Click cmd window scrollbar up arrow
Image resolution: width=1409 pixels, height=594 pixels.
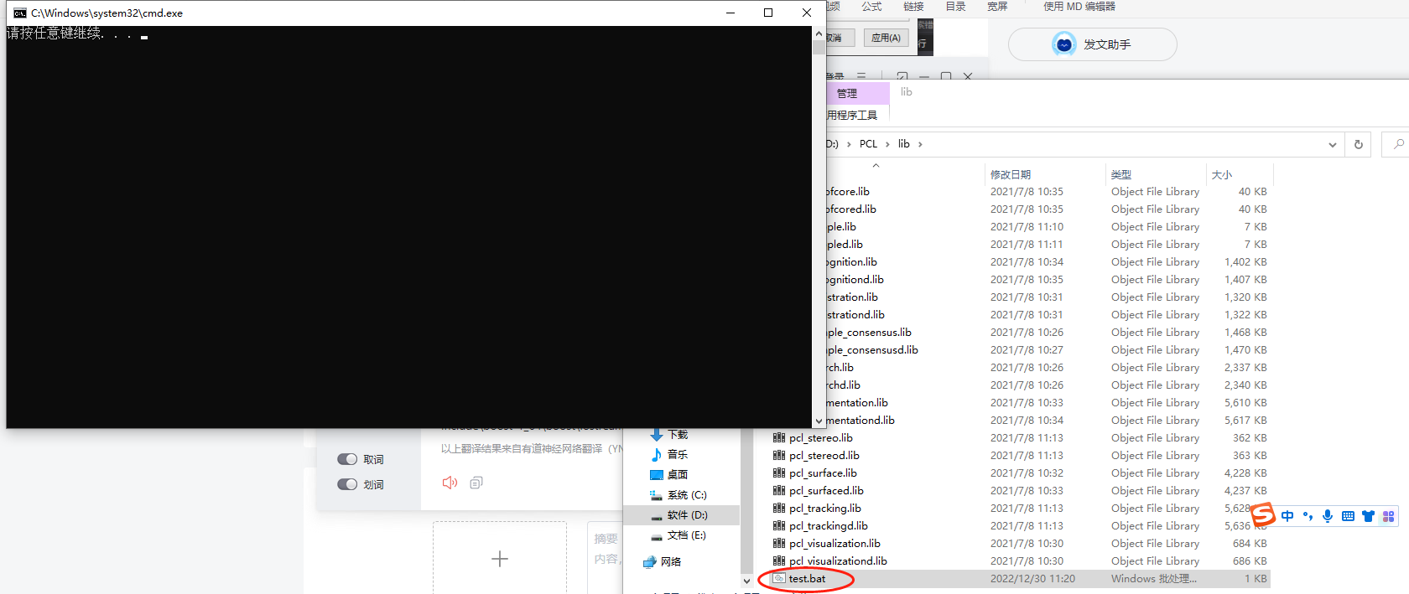[819, 34]
